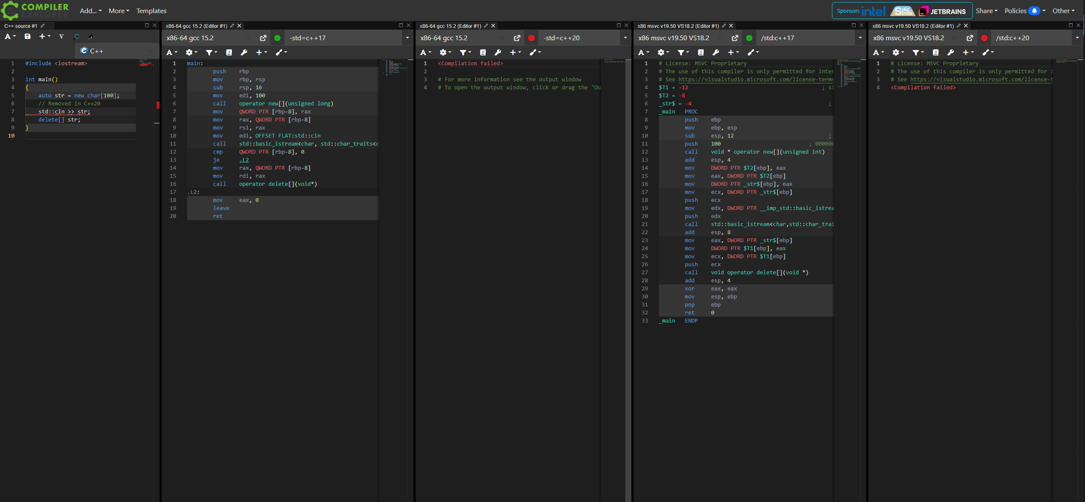Click the save icon in source editor

28,36
